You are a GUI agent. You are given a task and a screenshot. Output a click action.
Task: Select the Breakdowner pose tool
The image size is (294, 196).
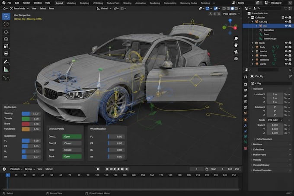click(x=6, y=77)
